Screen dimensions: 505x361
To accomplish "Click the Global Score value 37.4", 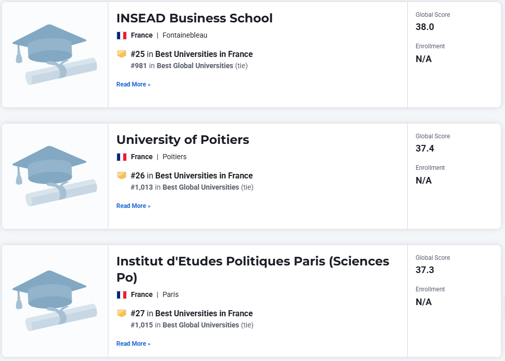I will click(x=425, y=148).
